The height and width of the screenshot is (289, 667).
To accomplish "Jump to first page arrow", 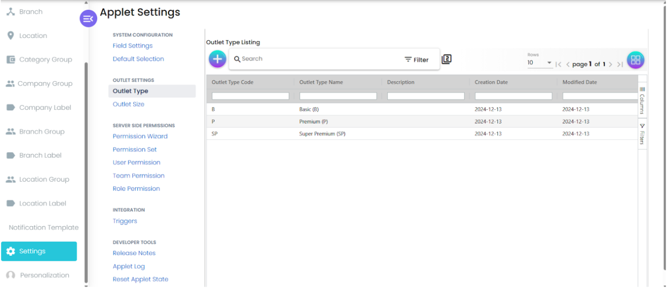I will pyautogui.click(x=558, y=65).
